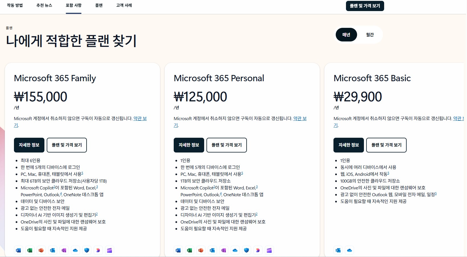Click the OneNote icon in the Family plan
Image resolution: width=467 pixels, height=257 pixels.
(64, 250)
